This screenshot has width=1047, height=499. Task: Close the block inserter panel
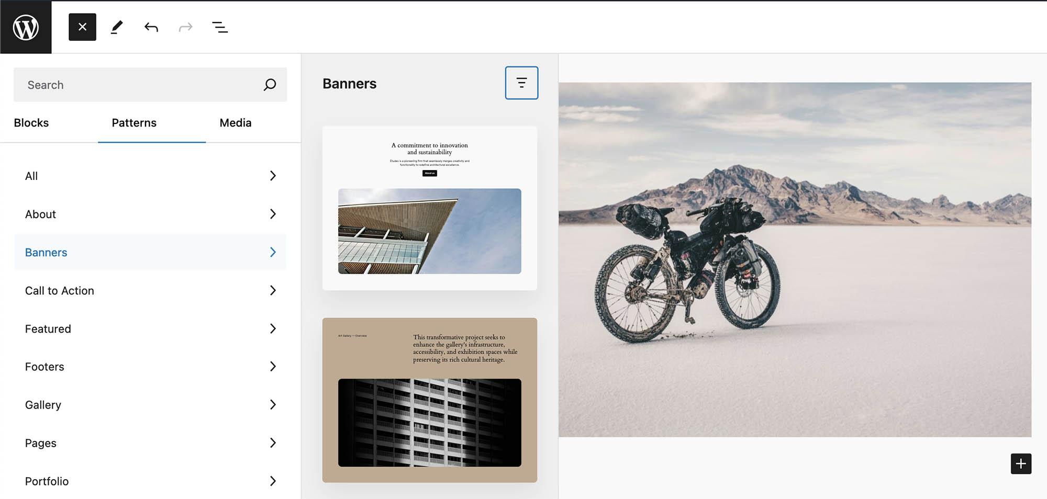tap(82, 27)
